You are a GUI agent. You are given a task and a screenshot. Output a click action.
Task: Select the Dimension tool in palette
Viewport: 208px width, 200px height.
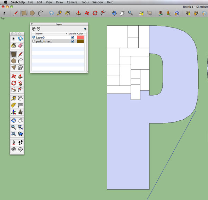[x=20, y=98]
